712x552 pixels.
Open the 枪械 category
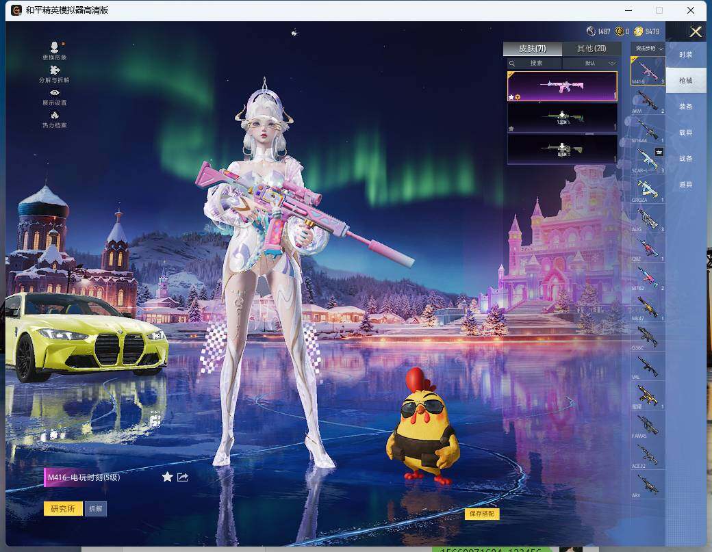(686, 80)
